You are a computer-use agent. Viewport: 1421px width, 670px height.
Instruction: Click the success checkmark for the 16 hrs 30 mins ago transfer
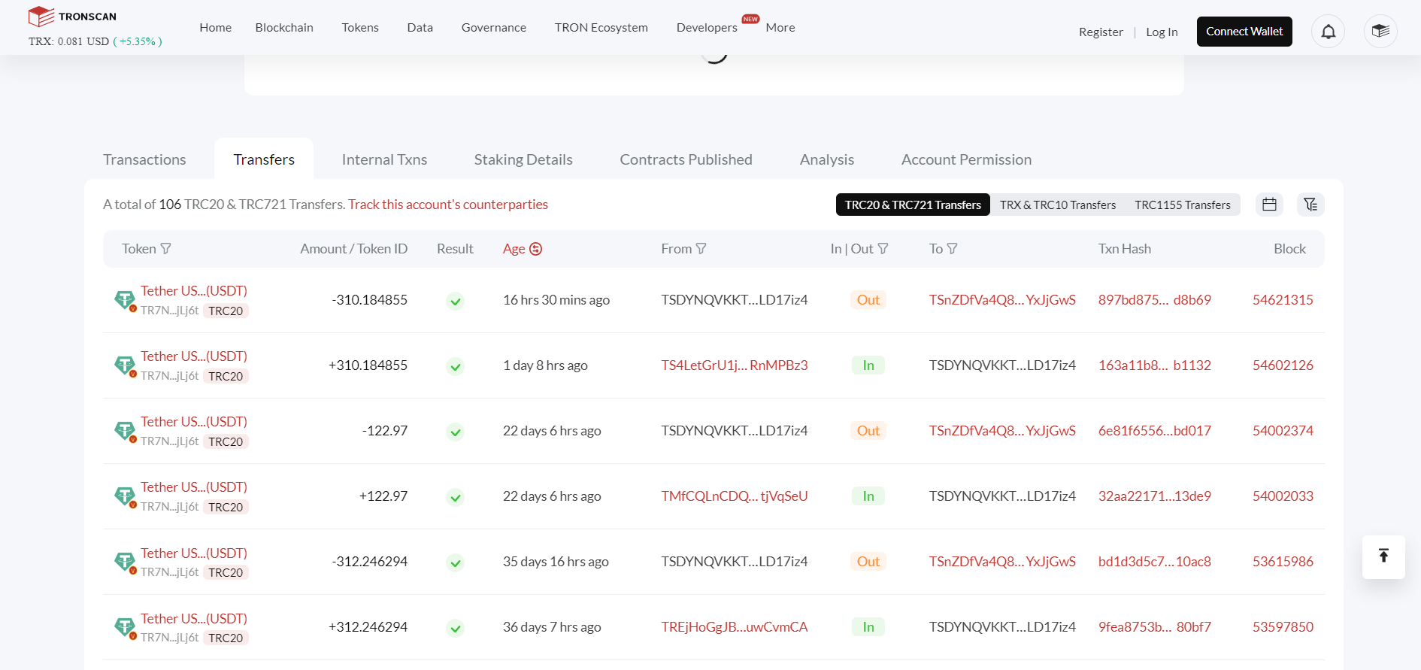(455, 302)
